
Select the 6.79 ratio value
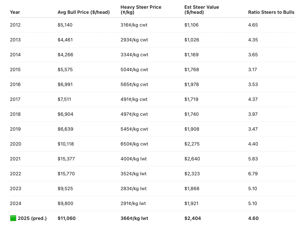click(253, 174)
